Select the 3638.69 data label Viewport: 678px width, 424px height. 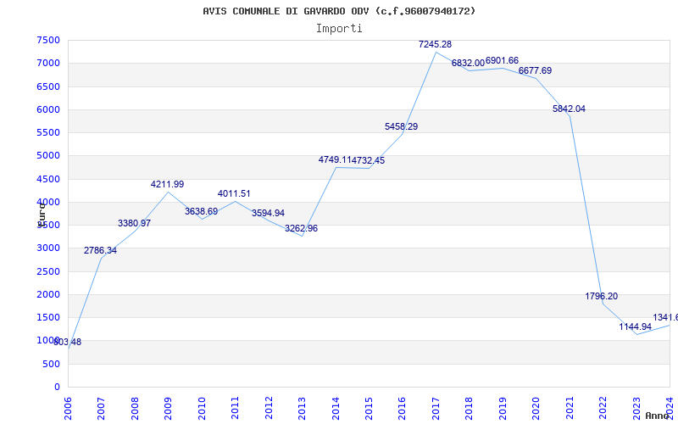202,211
